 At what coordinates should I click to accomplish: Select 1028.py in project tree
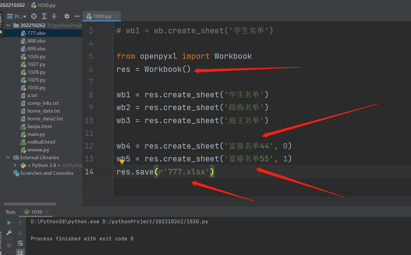(43, 72)
